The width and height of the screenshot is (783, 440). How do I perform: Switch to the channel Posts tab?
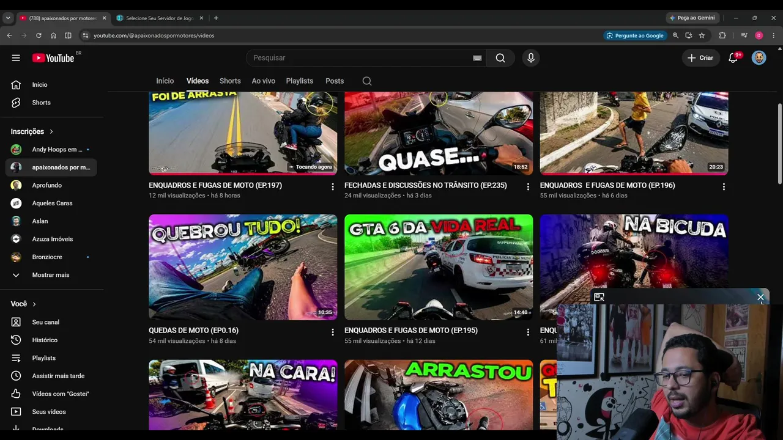click(335, 81)
